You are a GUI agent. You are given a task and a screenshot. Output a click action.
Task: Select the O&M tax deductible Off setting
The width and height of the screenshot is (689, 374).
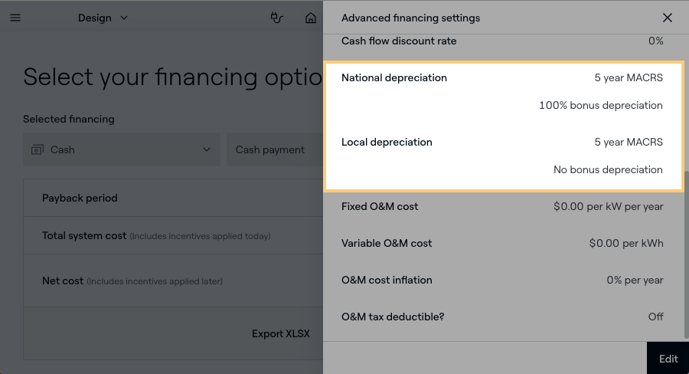[x=655, y=317]
